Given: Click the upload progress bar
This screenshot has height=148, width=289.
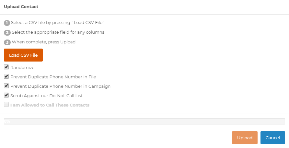Looking at the screenshot, I should pos(144,121).
